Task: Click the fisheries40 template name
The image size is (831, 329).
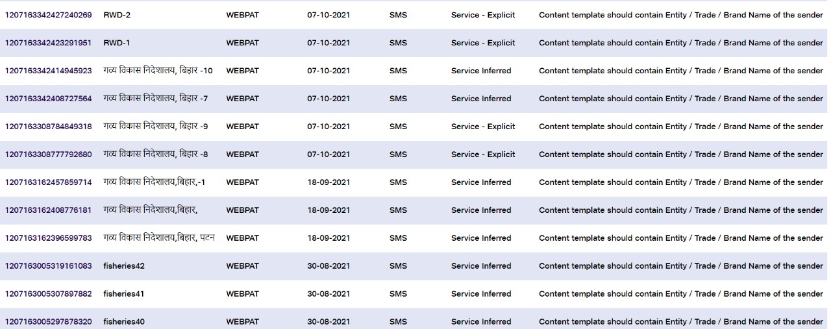Action: [124, 322]
